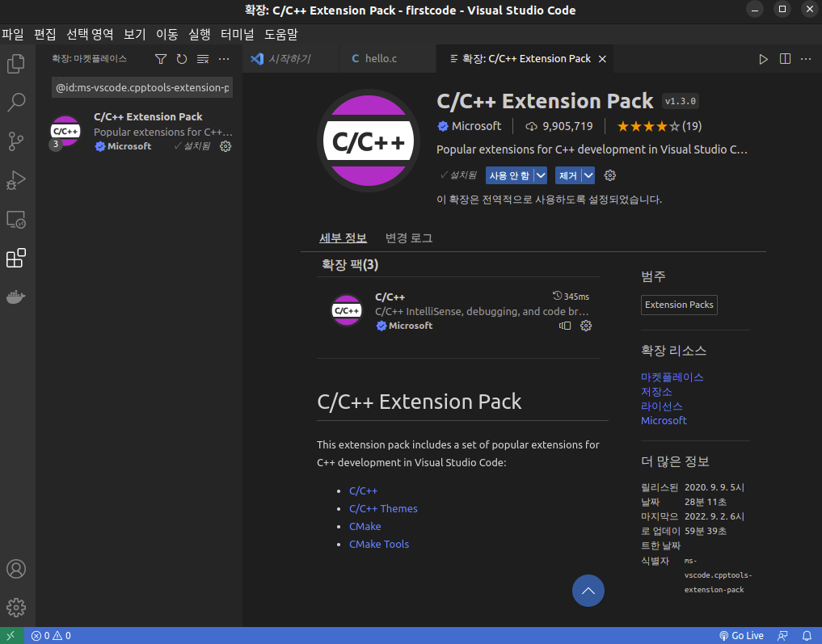Screen dimensions: 822x644
Task: Open marketplace panel more actions menu
Action: point(224,59)
